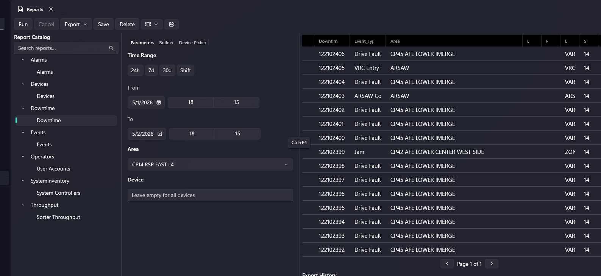This screenshot has height=276, width=601.
Task: Open the Device Picker tab
Action: coord(192,43)
